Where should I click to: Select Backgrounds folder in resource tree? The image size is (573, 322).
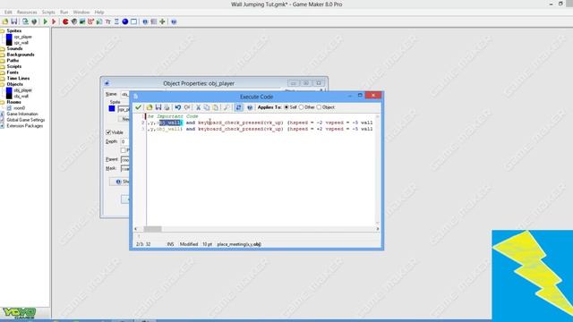click(x=21, y=55)
